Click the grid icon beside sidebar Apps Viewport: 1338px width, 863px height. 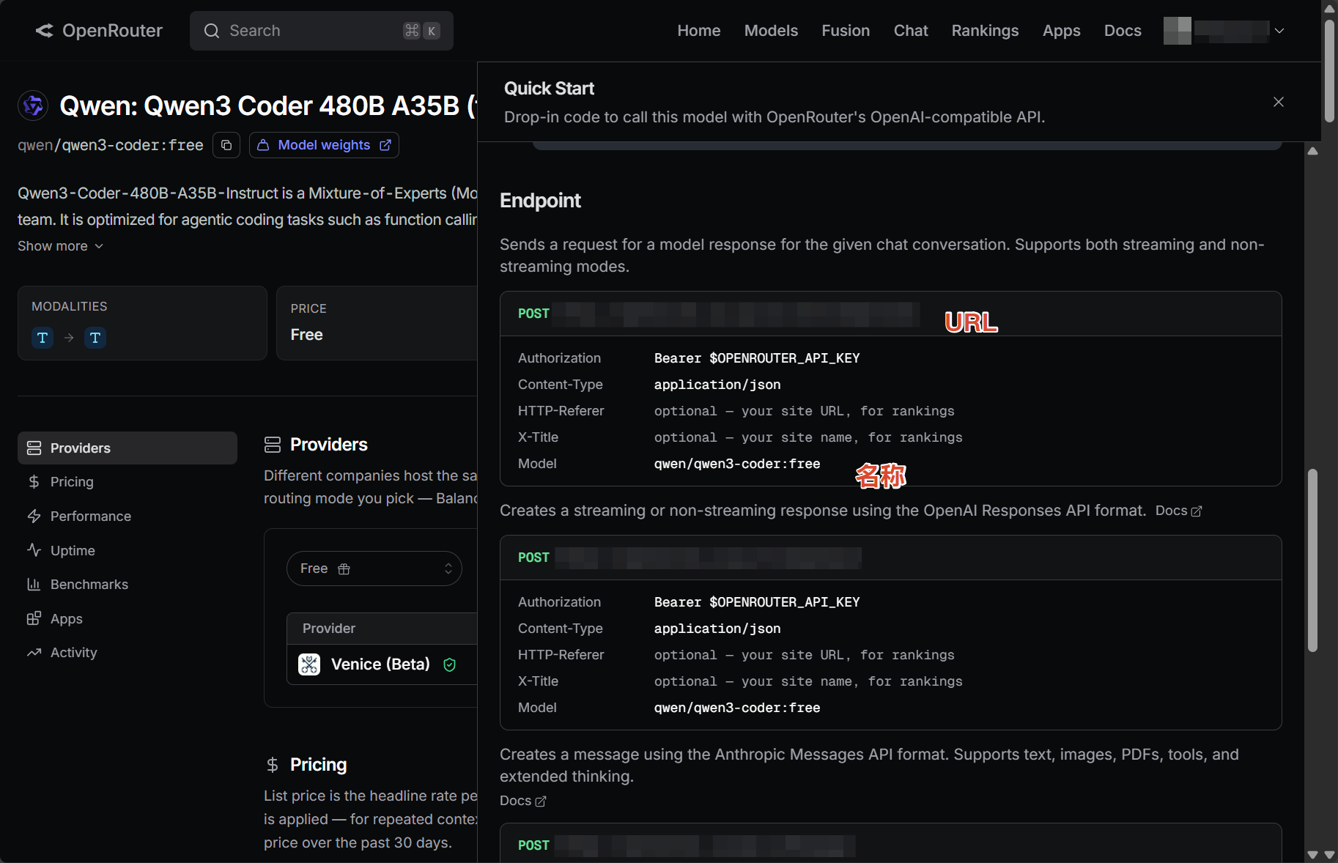point(34,618)
